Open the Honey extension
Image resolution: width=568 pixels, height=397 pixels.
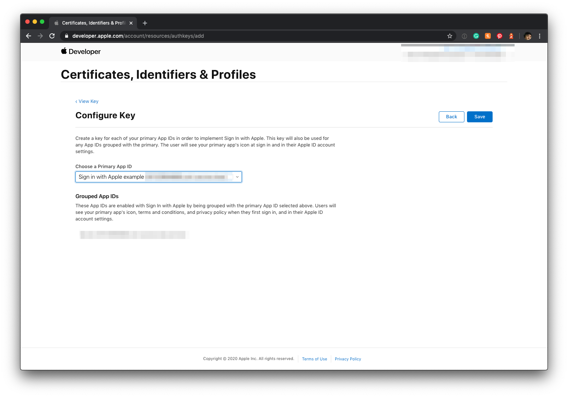click(x=488, y=36)
